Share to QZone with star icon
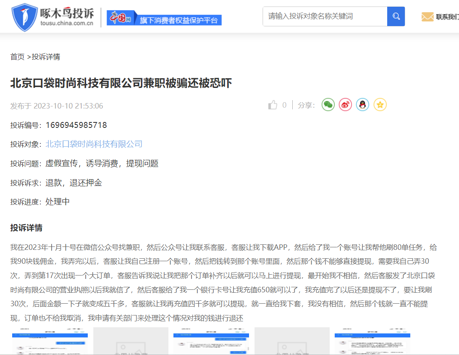The height and width of the screenshot is (355, 459). click(x=380, y=105)
